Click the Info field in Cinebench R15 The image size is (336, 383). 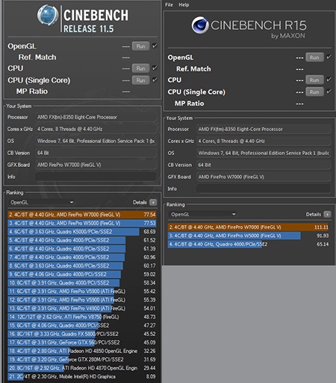click(x=264, y=189)
